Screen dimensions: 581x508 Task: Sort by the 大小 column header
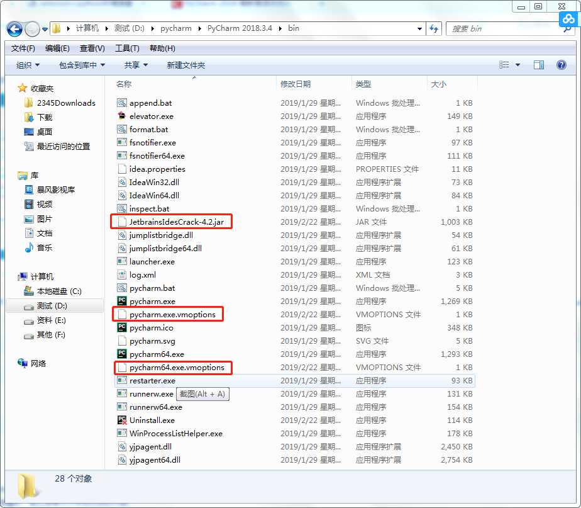pyautogui.click(x=438, y=84)
